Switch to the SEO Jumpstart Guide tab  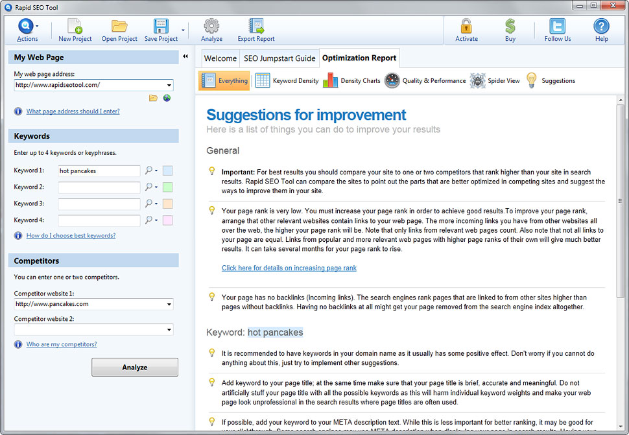tap(279, 58)
